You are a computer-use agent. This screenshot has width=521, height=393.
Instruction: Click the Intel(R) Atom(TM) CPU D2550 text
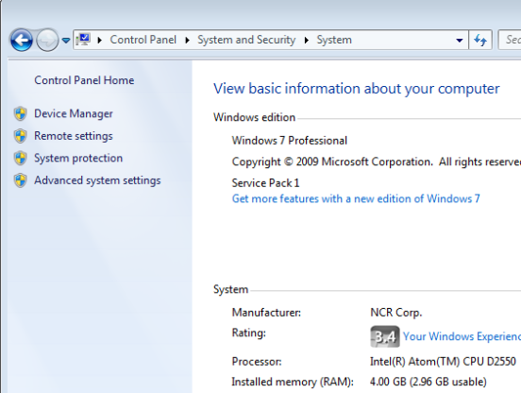(x=443, y=362)
